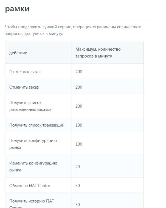166x208 pixels.
Task: Click the 200 value for "Разместить заказ"
Action: (79, 72)
